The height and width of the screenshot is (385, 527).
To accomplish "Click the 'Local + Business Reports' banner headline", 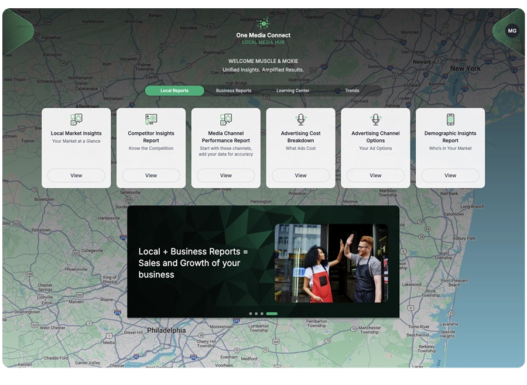I will point(193,263).
